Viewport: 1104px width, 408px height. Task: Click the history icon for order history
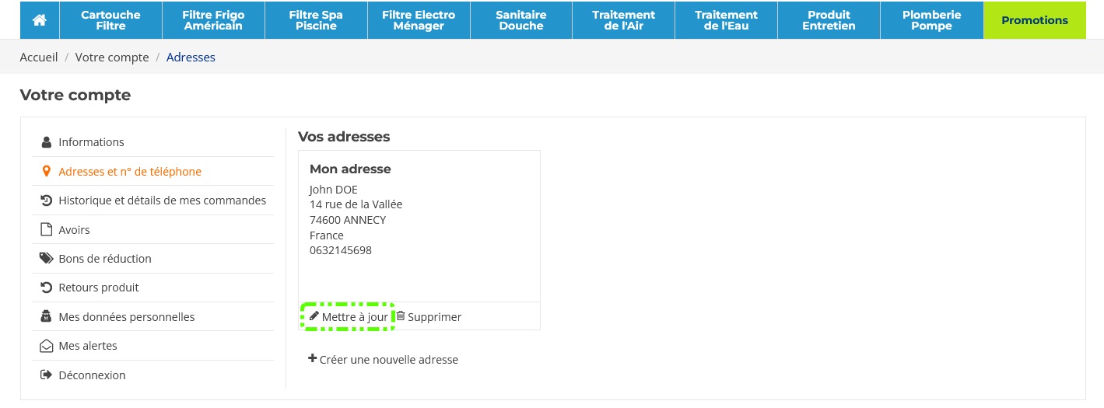(46, 201)
